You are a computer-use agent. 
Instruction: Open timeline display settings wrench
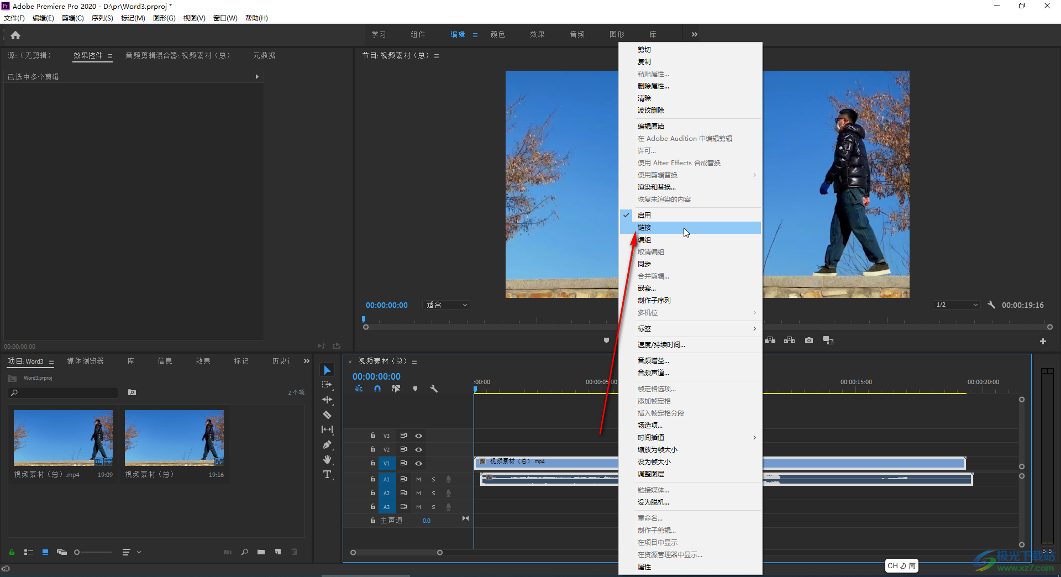click(x=434, y=389)
